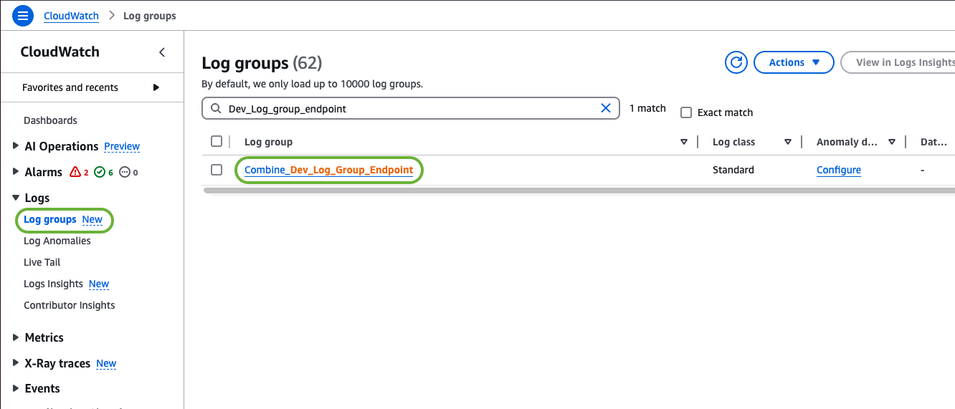The image size is (955, 409).
Task: Click the New badge beside X-Ray traces
Action: pos(106,363)
